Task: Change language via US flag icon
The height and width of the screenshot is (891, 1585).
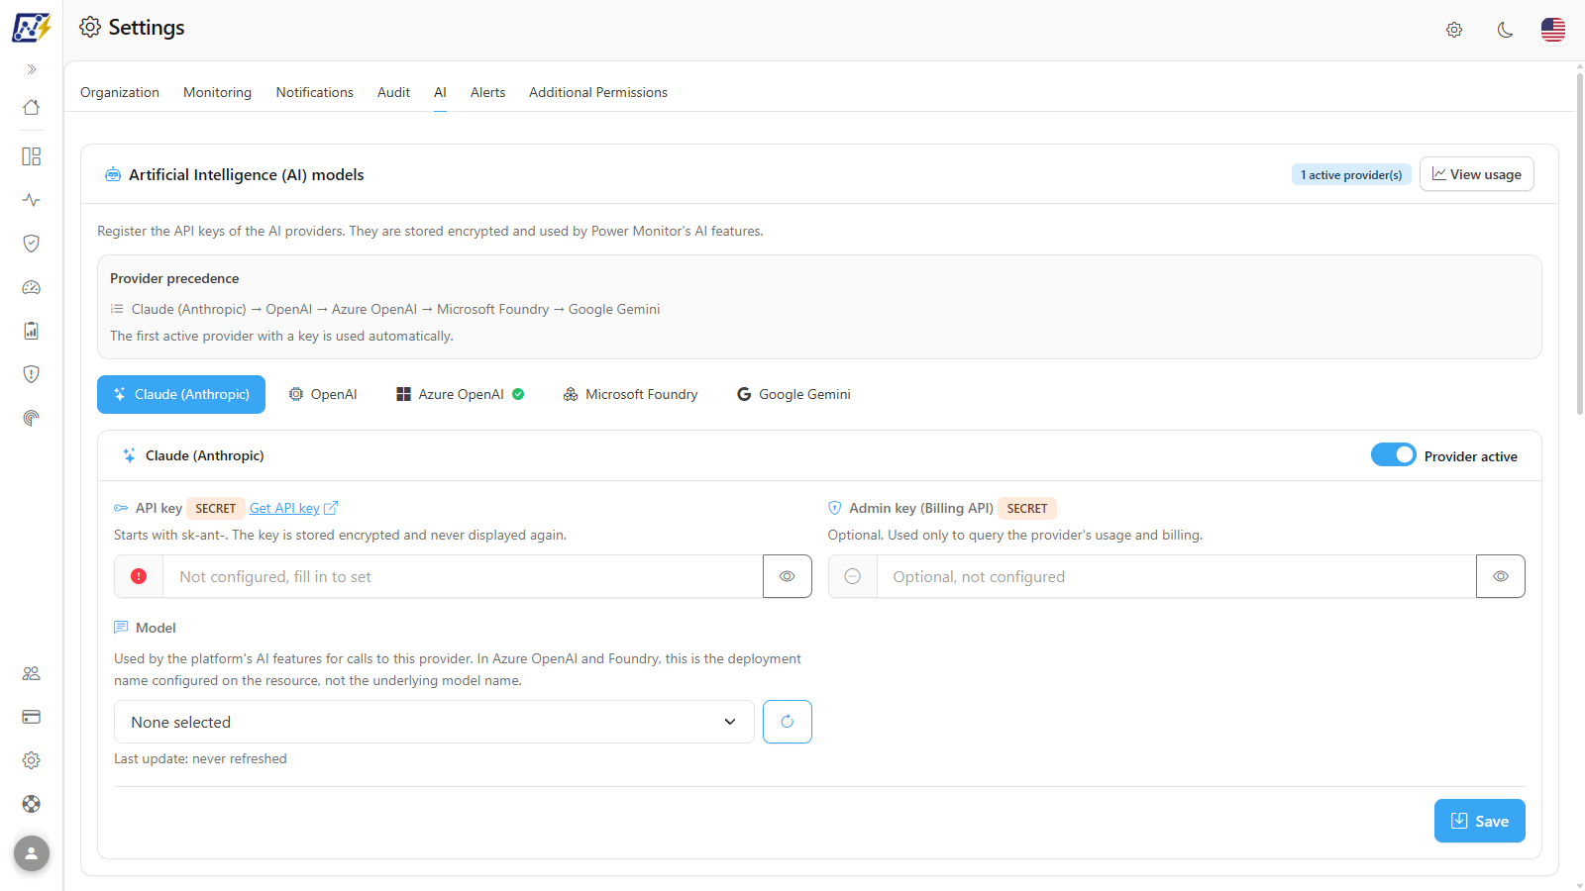Action: 1553,30
